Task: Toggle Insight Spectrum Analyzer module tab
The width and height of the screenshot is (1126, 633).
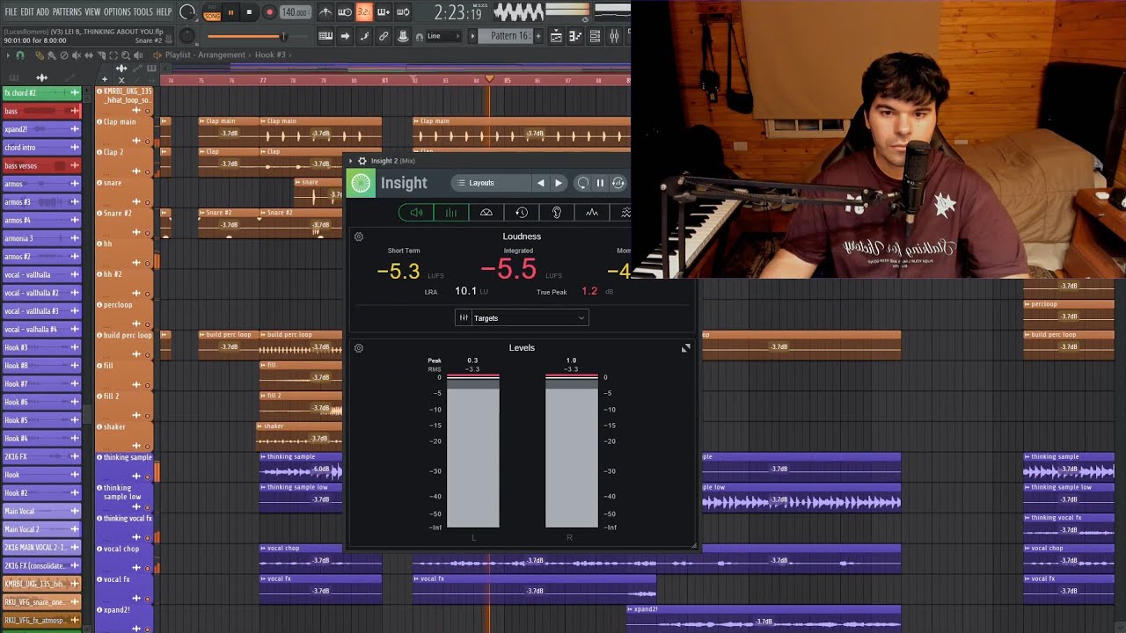Action: pos(592,212)
